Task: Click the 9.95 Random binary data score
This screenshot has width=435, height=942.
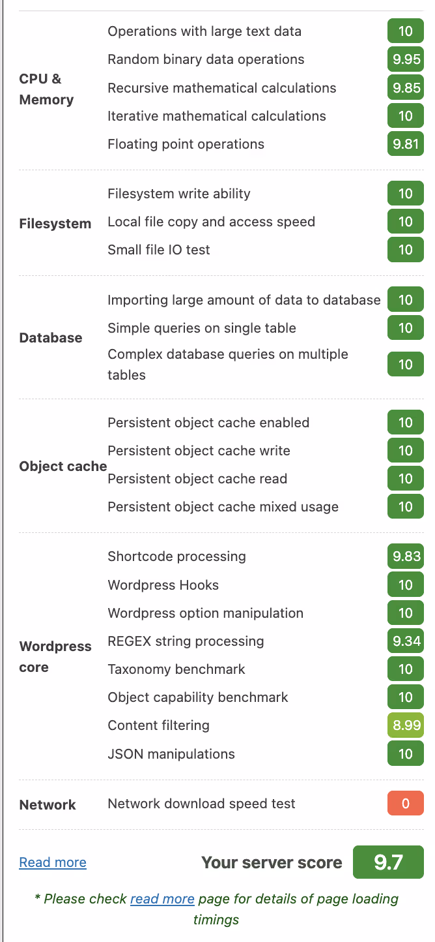Action: coord(405,59)
